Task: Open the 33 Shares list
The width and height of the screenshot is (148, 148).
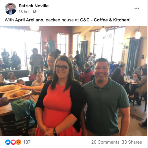Action: tap(132, 142)
